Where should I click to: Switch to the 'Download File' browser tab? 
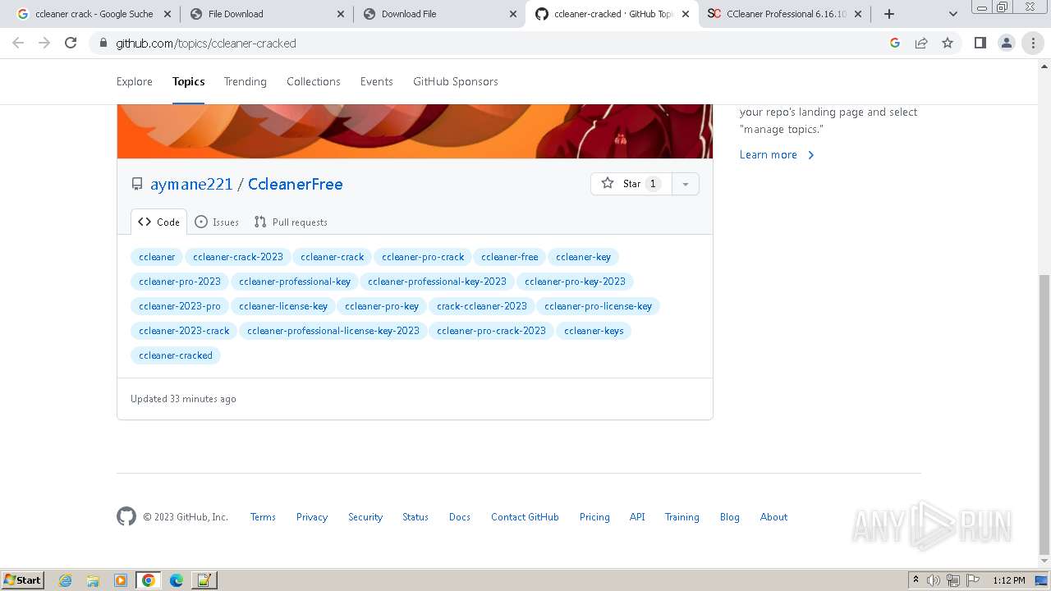(x=439, y=14)
